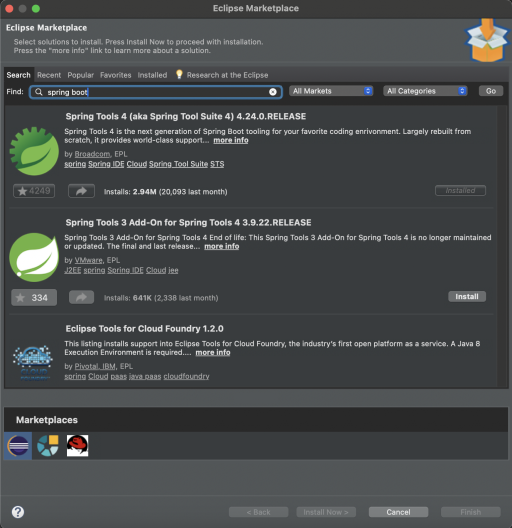The height and width of the screenshot is (528, 512).
Task: Click the magnifier icon in Find field
Action: [39, 92]
